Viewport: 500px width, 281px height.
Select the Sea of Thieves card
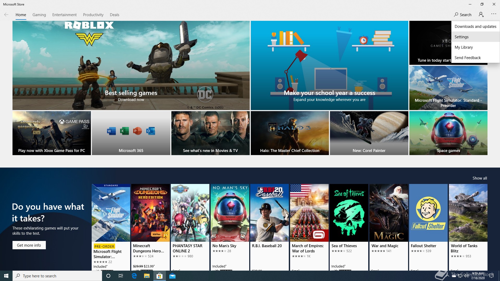[x=349, y=227]
